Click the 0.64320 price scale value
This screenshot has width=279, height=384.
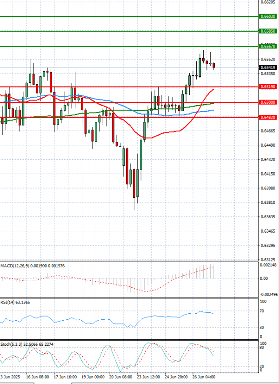click(268, 160)
